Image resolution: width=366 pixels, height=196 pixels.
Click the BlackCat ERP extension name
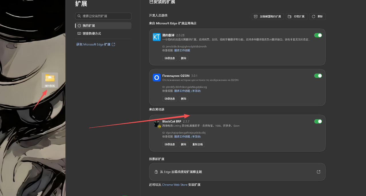172,121
